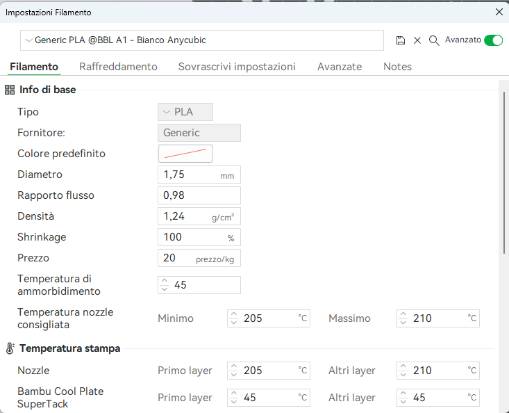Click the Fornitore Generic field

coord(199,133)
